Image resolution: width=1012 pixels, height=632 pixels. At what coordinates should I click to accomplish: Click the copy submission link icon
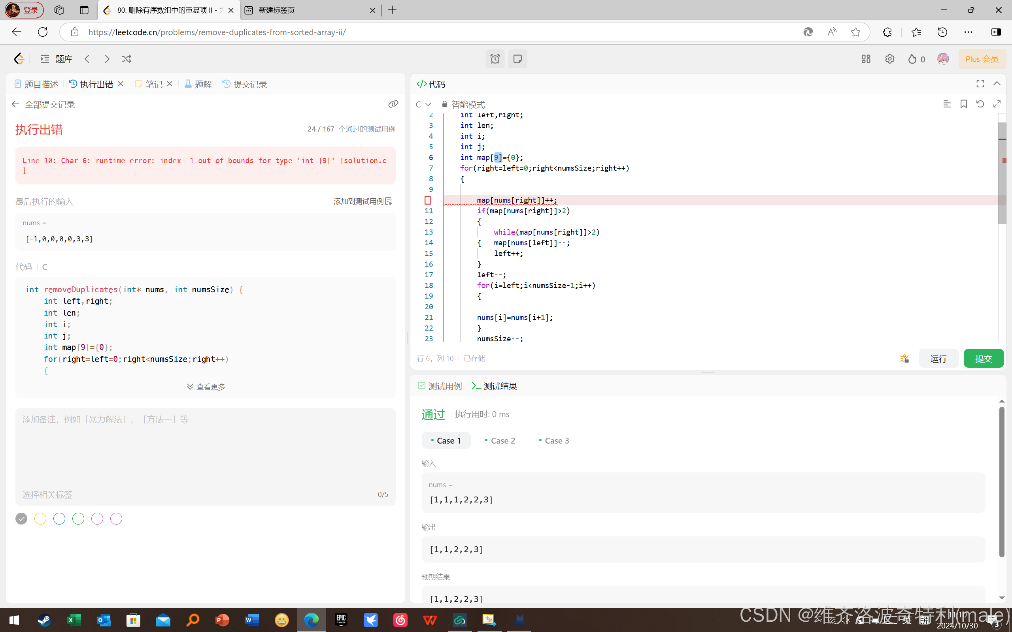click(393, 104)
